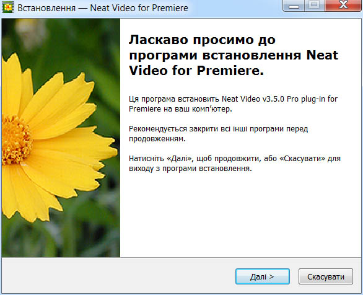Cancel setup with the Скасувати button
Image resolution: width=363 pixels, height=295 pixels.
click(x=326, y=276)
